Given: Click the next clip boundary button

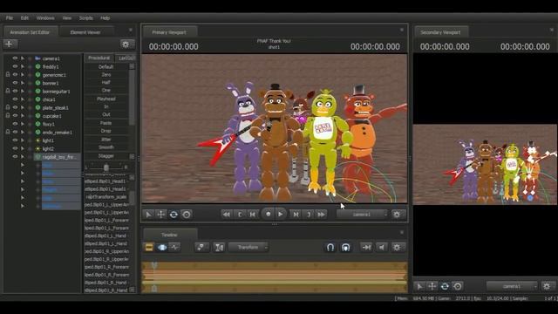Looking at the screenshot, I should click(308, 215).
